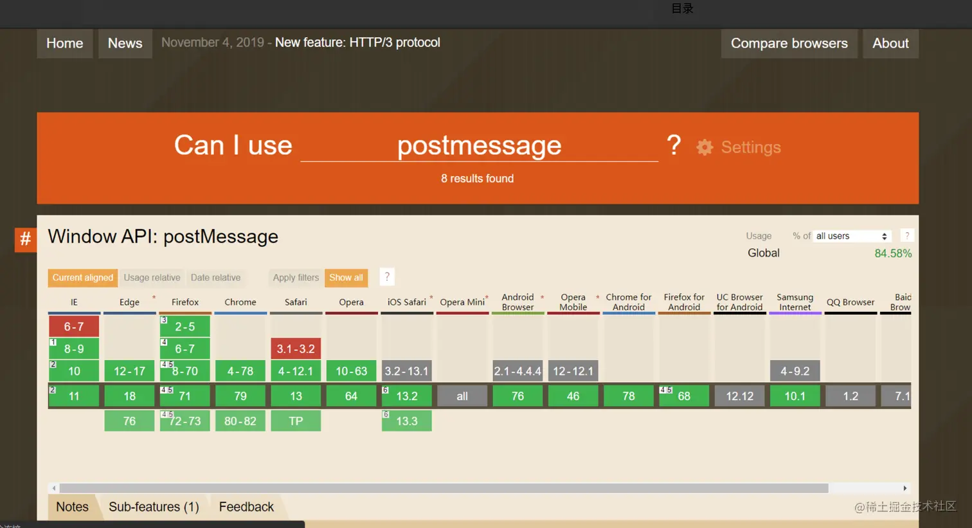Select the Opera Mini column header
Screen dimensions: 972x528
click(x=462, y=302)
